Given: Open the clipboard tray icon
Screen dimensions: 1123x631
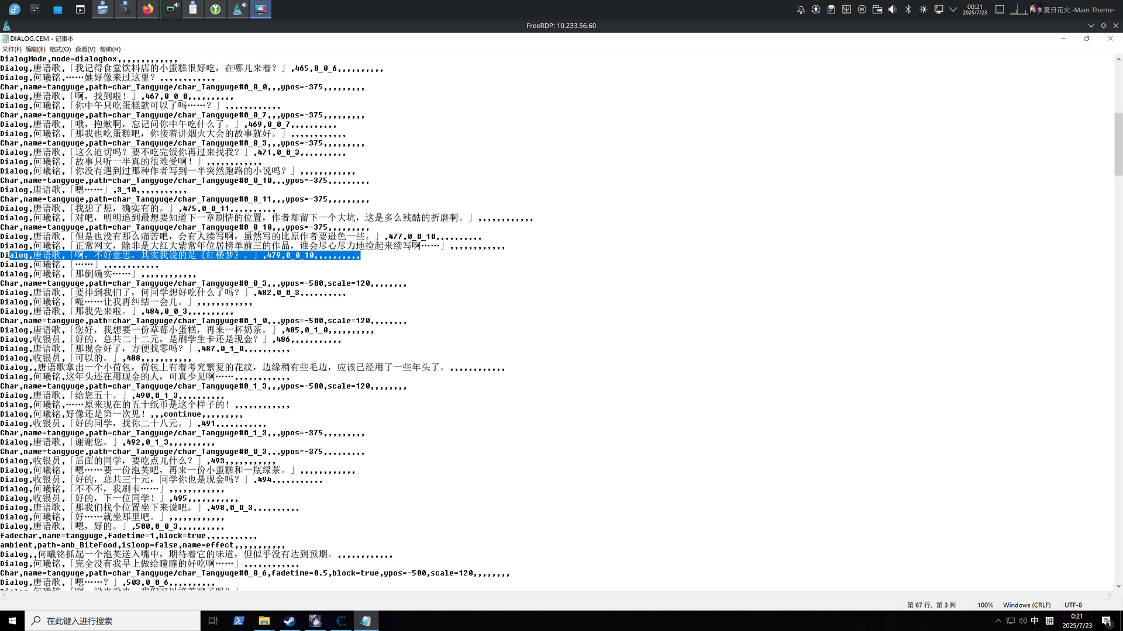Looking at the screenshot, I should [x=831, y=9].
